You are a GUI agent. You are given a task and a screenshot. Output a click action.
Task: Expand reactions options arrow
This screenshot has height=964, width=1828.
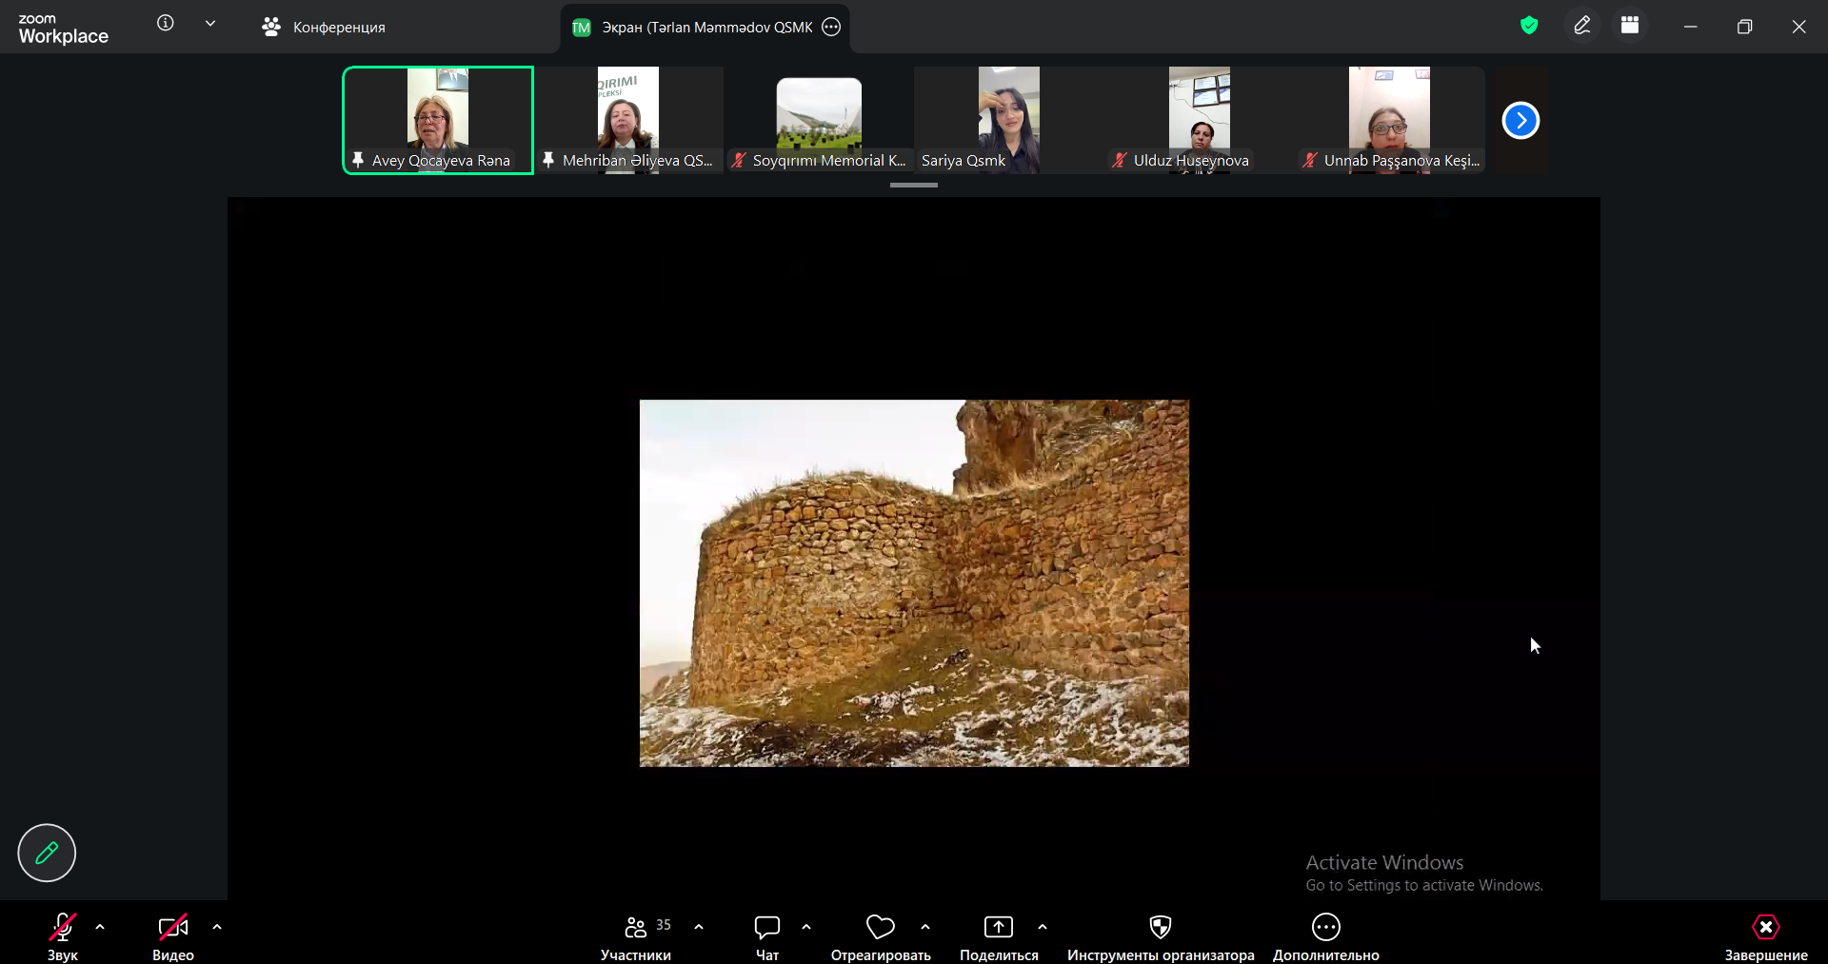pyautogui.click(x=925, y=927)
